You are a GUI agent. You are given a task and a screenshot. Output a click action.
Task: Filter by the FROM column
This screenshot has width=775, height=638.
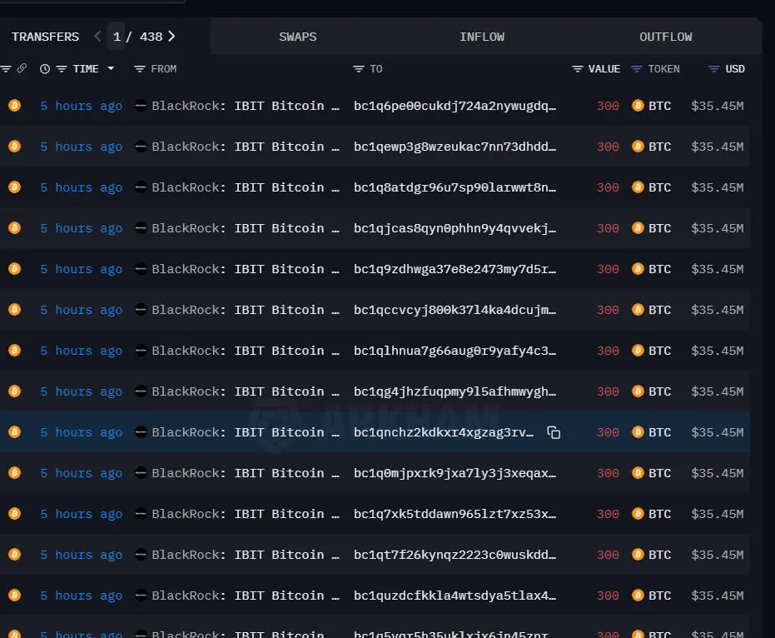coord(139,69)
